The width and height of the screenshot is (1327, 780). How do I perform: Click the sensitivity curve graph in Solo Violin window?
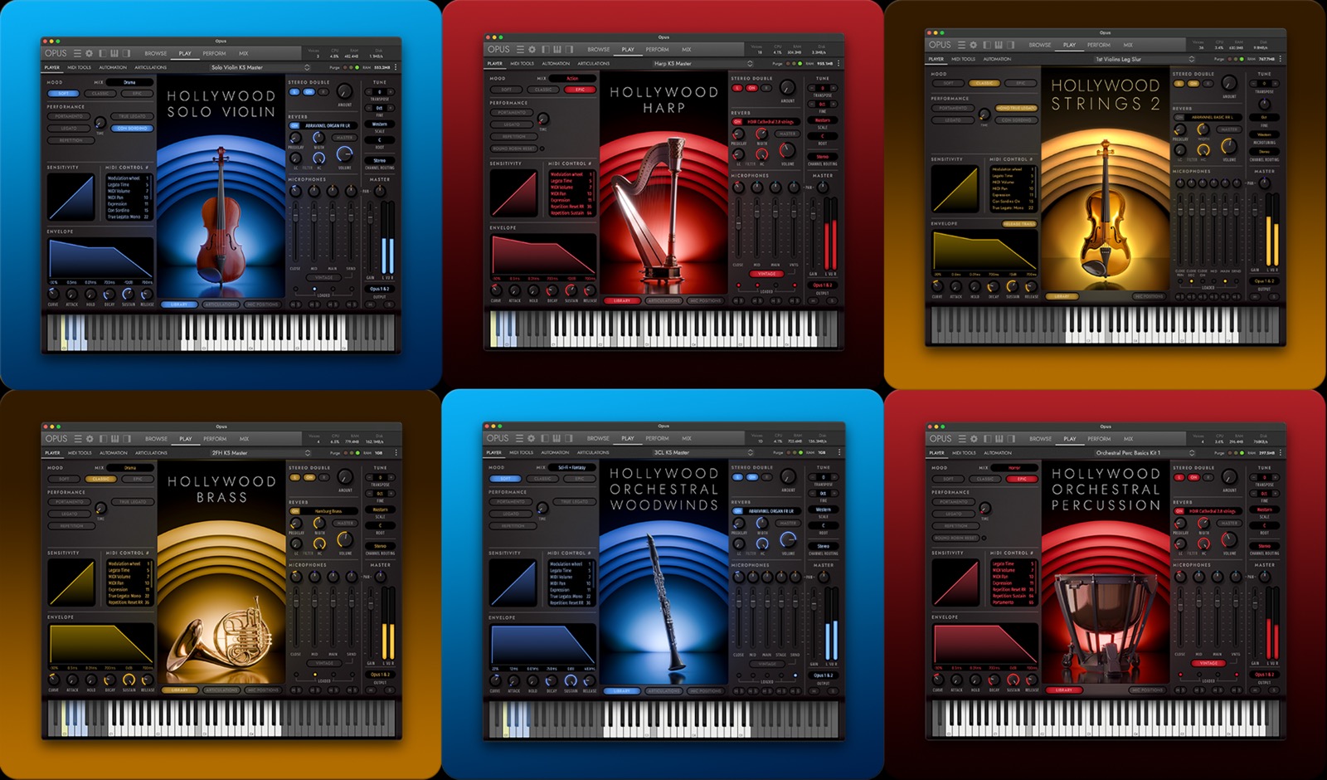coord(70,197)
